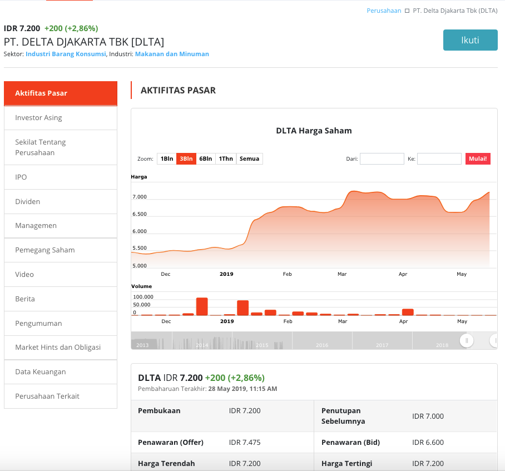
Task: Click the PT. DELTA DJAKARTA TBK heading
Action: coord(84,42)
